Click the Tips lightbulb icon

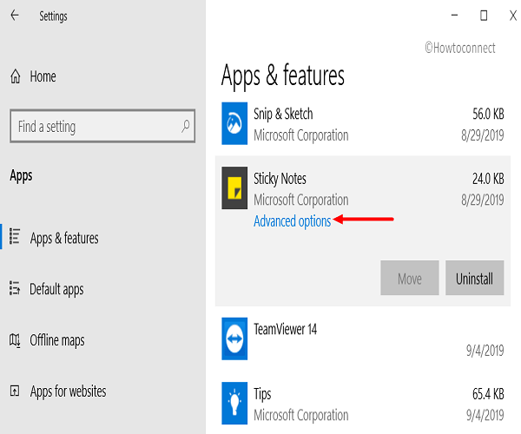(x=234, y=403)
